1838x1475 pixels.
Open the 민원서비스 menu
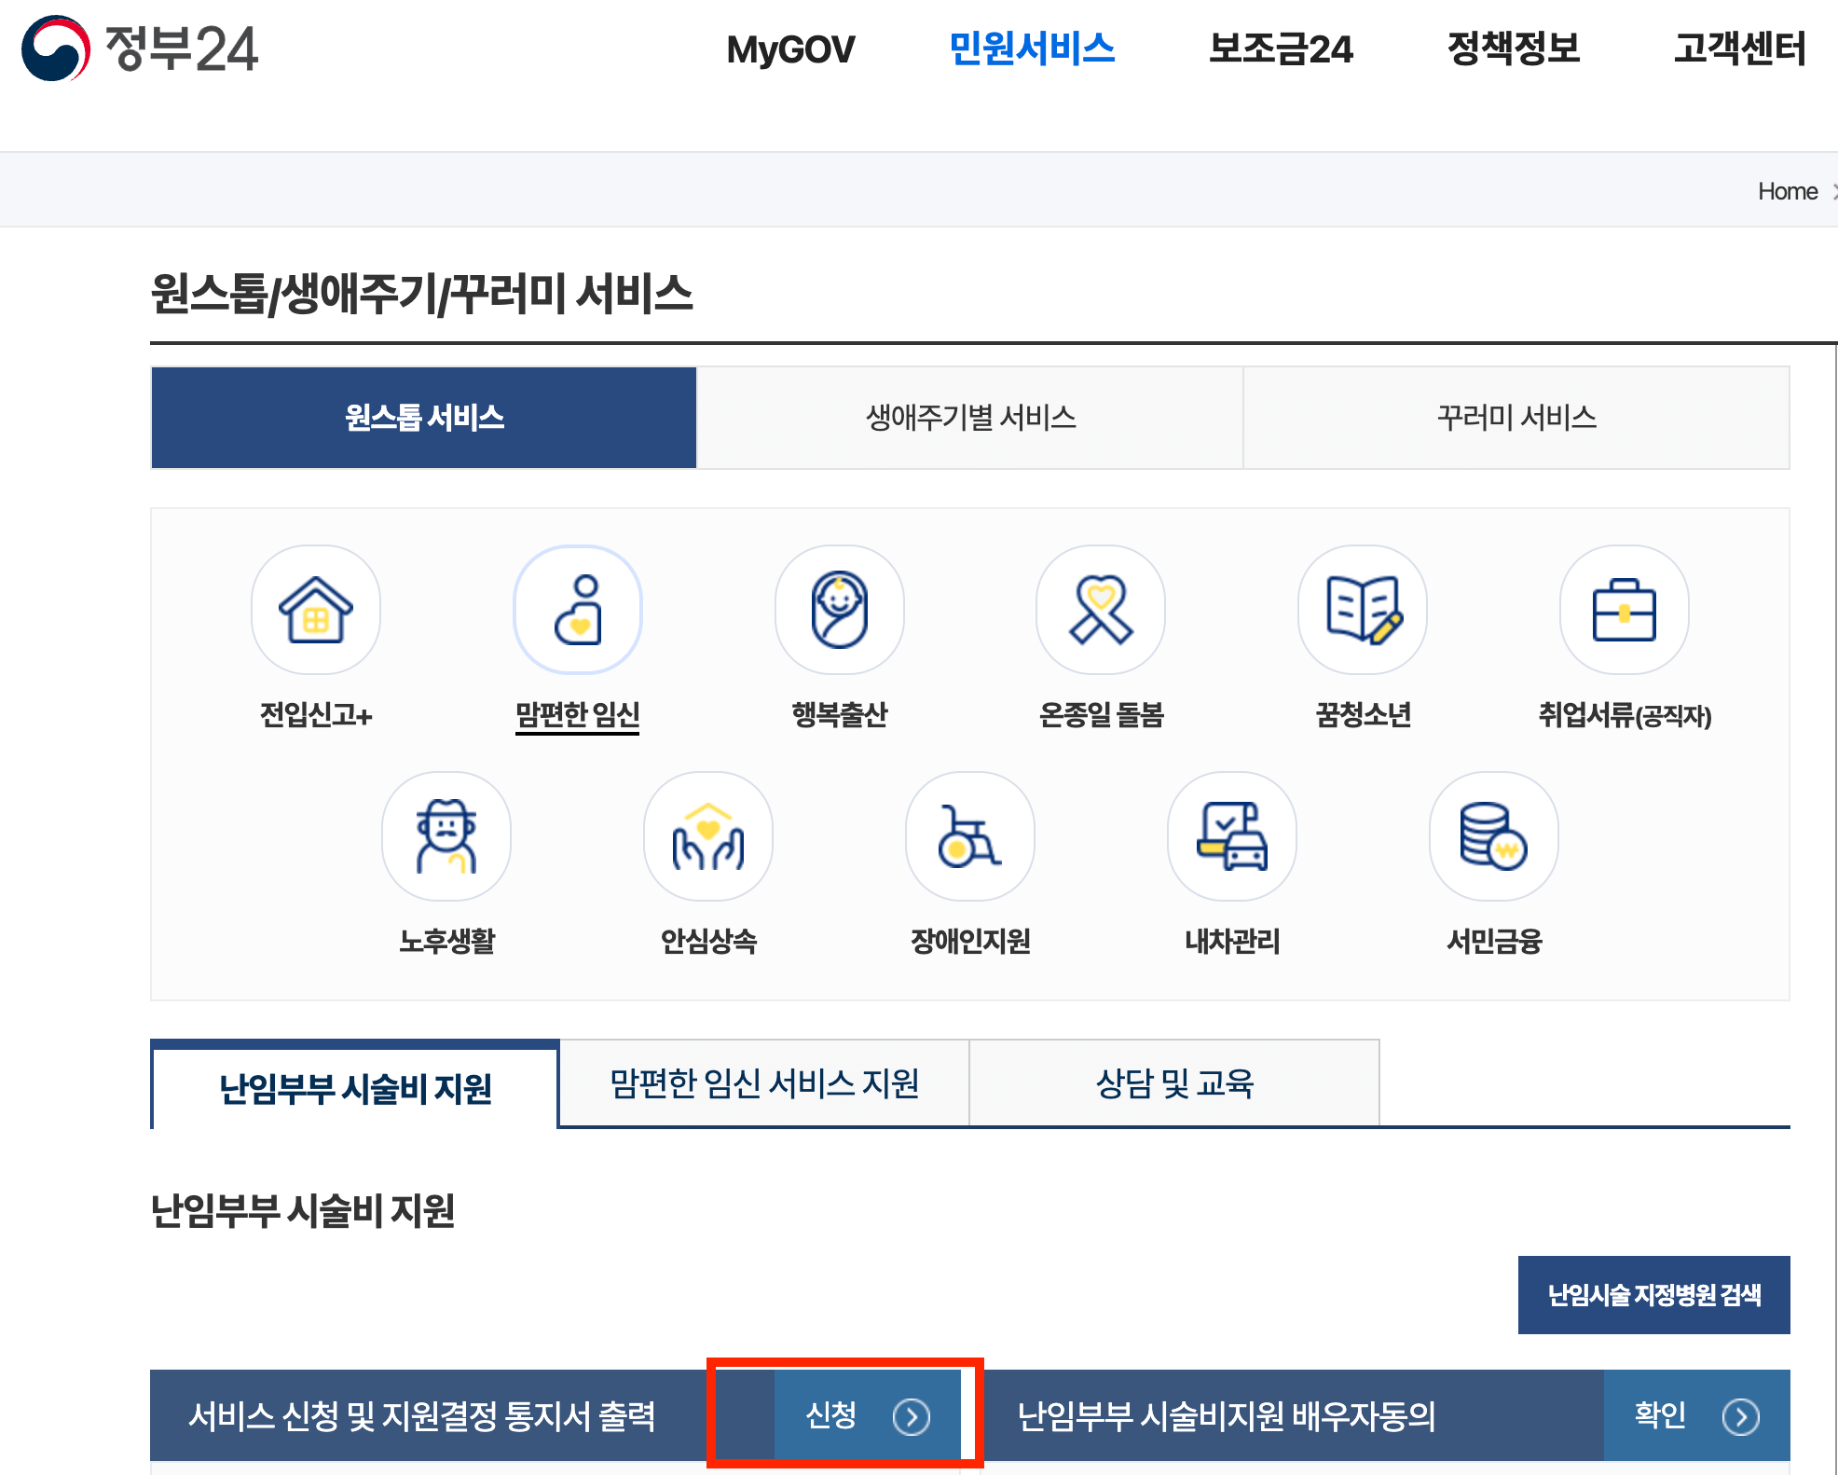click(x=1031, y=48)
